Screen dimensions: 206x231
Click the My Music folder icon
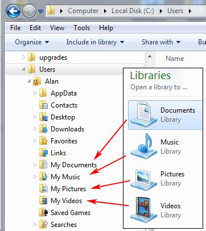click(43, 176)
